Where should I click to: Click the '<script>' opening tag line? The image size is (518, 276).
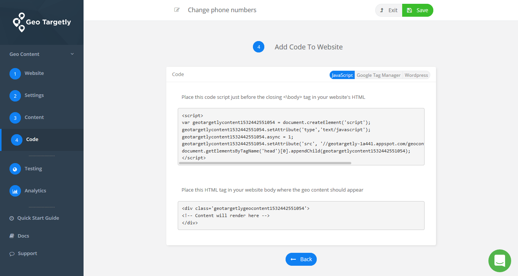pyautogui.click(x=193, y=116)
